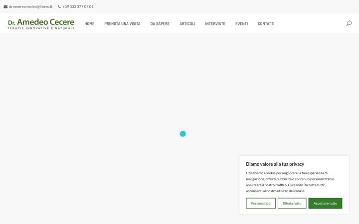
Task: Accept cookies with Accettare tutto
Action: (325, 203)
